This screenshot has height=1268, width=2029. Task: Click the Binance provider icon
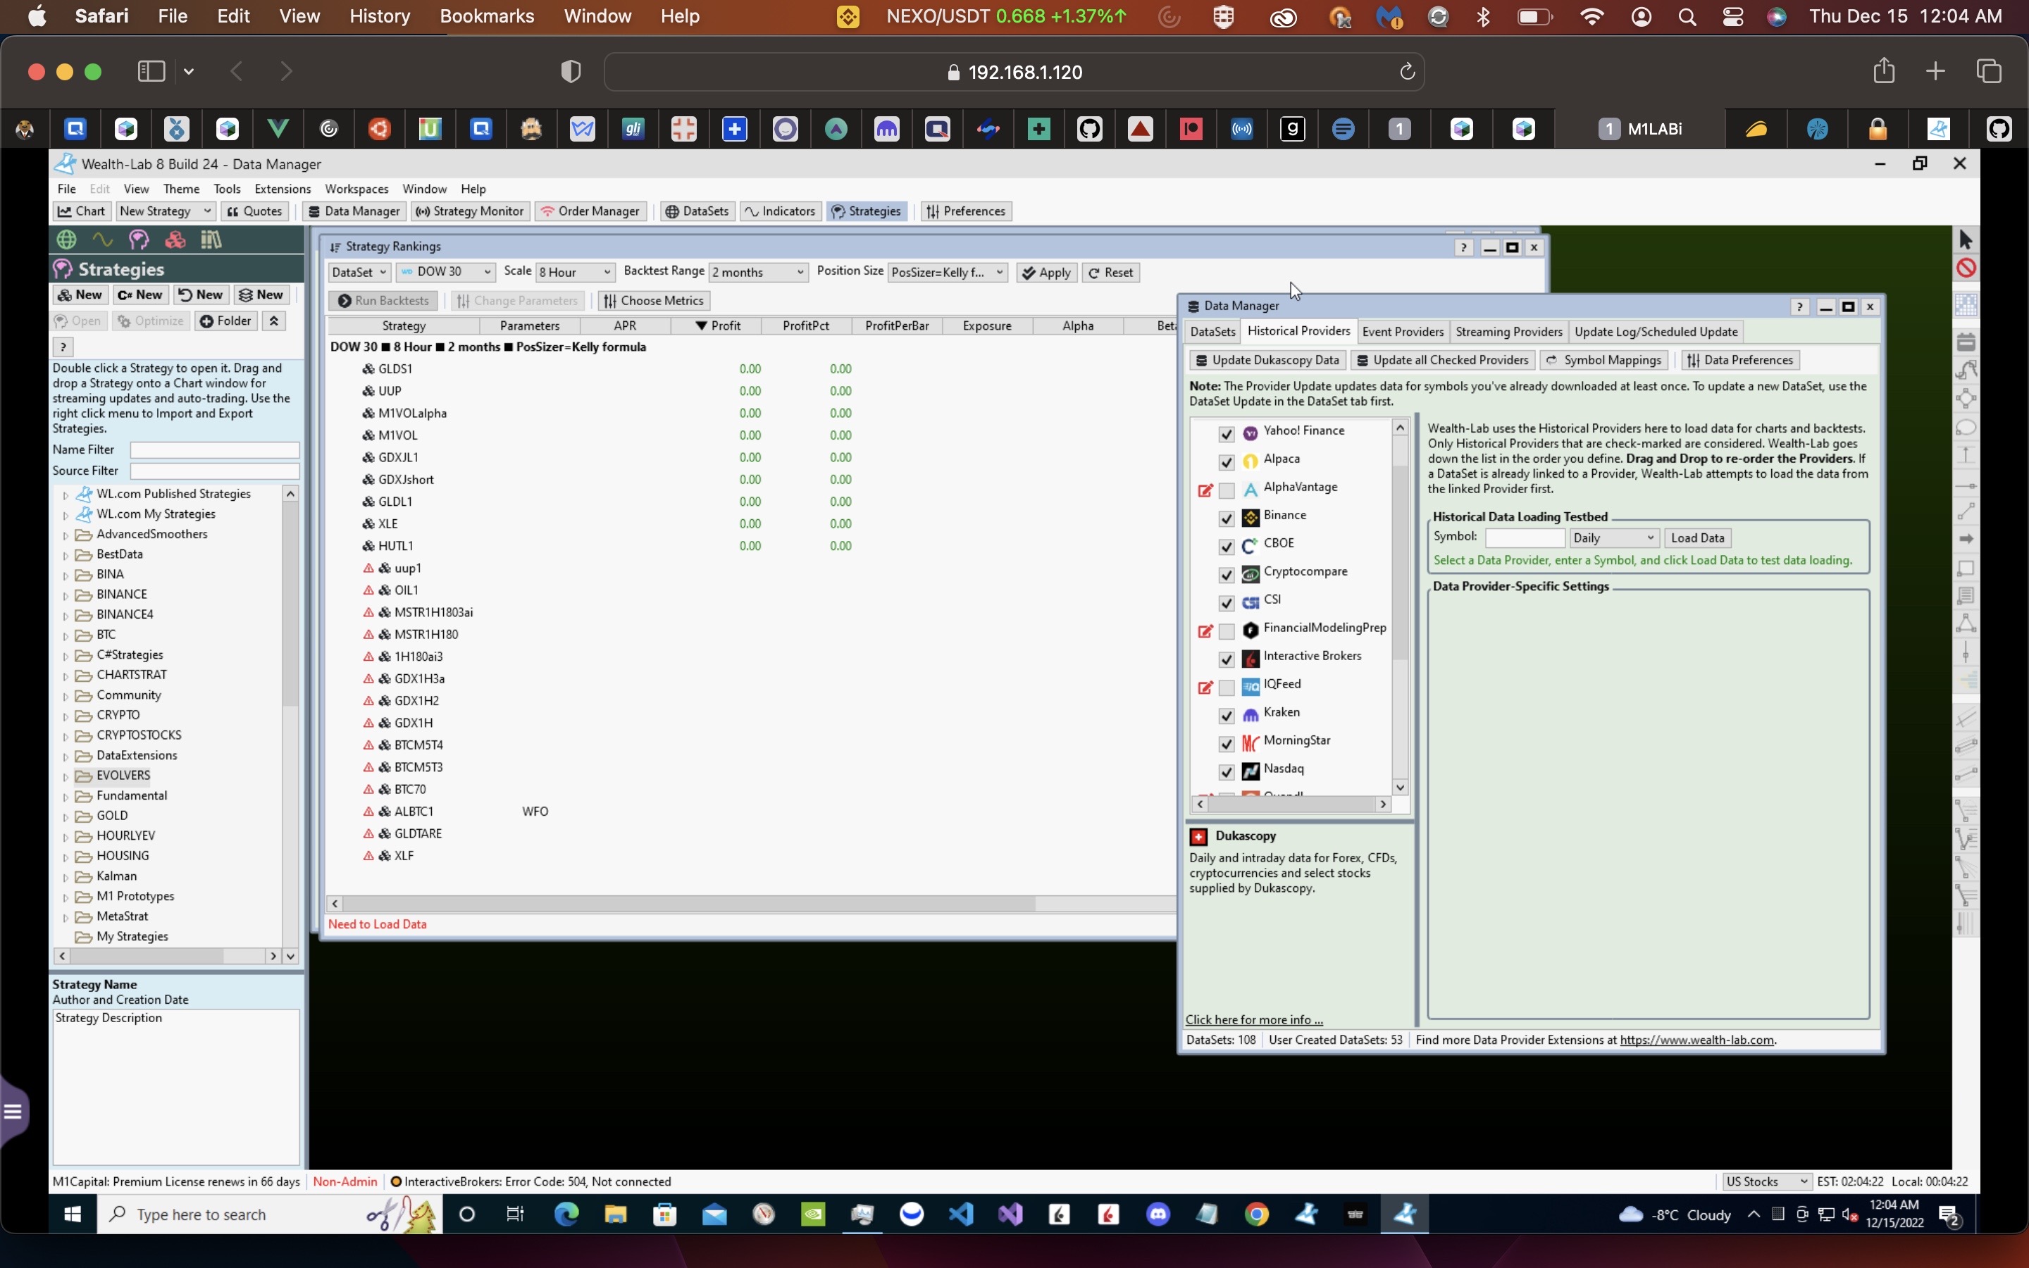[x=1250, y=518]
